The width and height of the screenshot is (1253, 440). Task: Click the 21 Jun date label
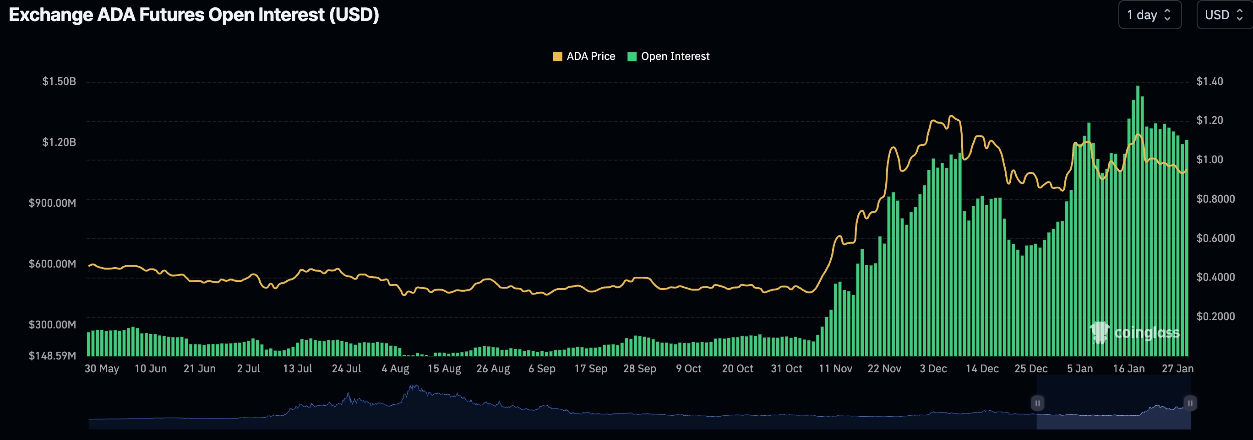point(199,369)
